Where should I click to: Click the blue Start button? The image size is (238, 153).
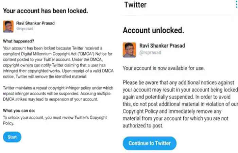[x=12, y=137]
